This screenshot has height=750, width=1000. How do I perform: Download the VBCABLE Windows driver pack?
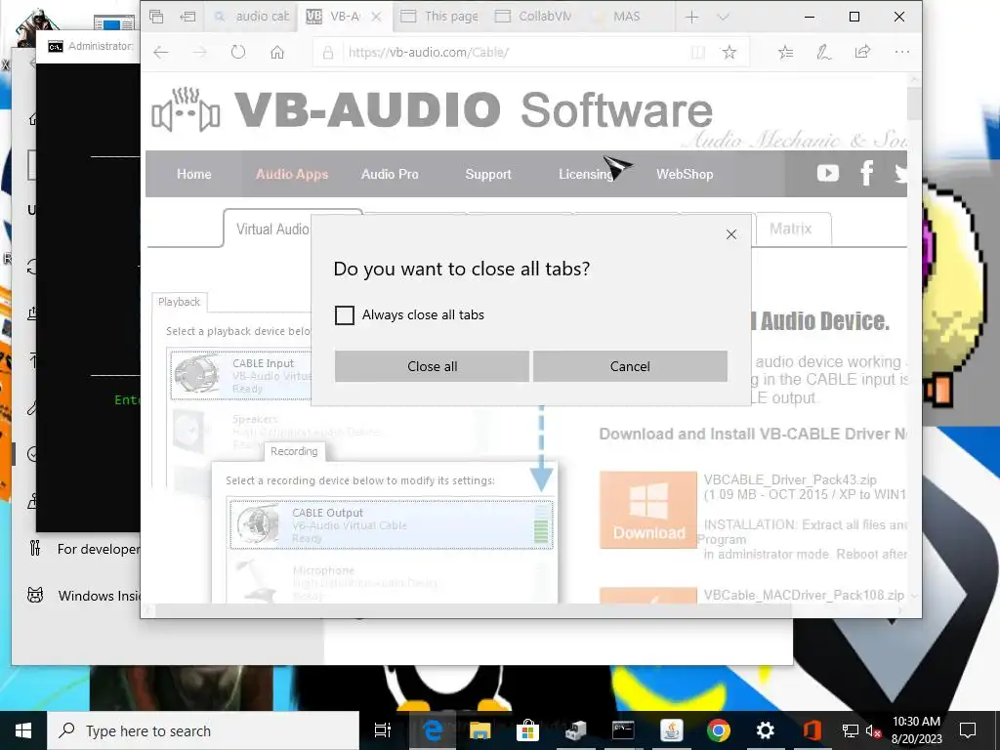[648, 510]
